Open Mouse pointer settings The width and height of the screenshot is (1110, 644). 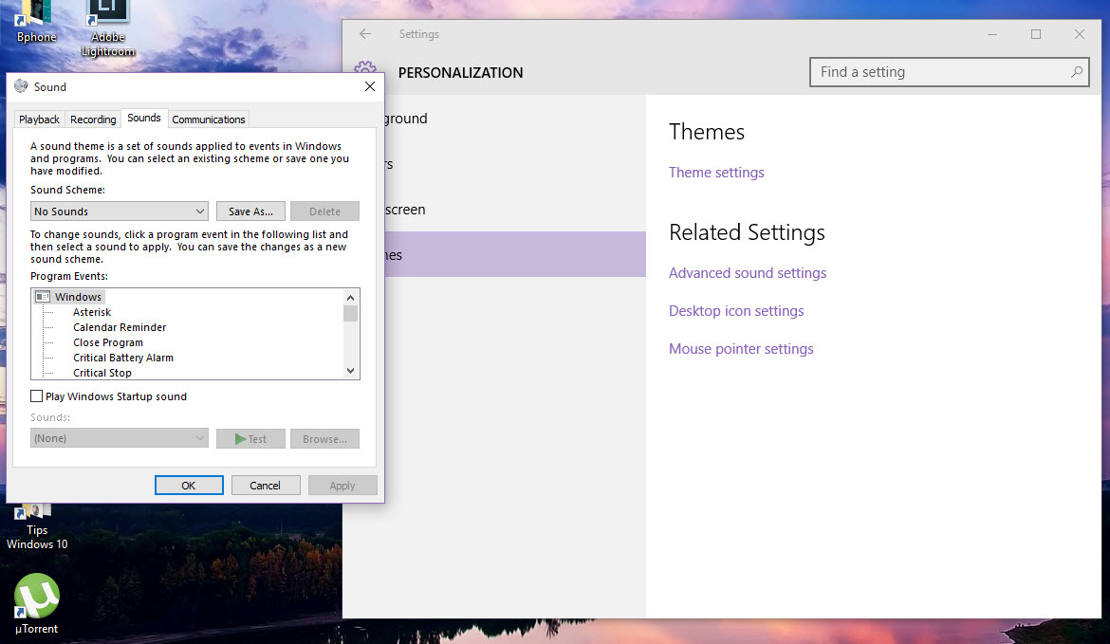click(x=741, y=348)
